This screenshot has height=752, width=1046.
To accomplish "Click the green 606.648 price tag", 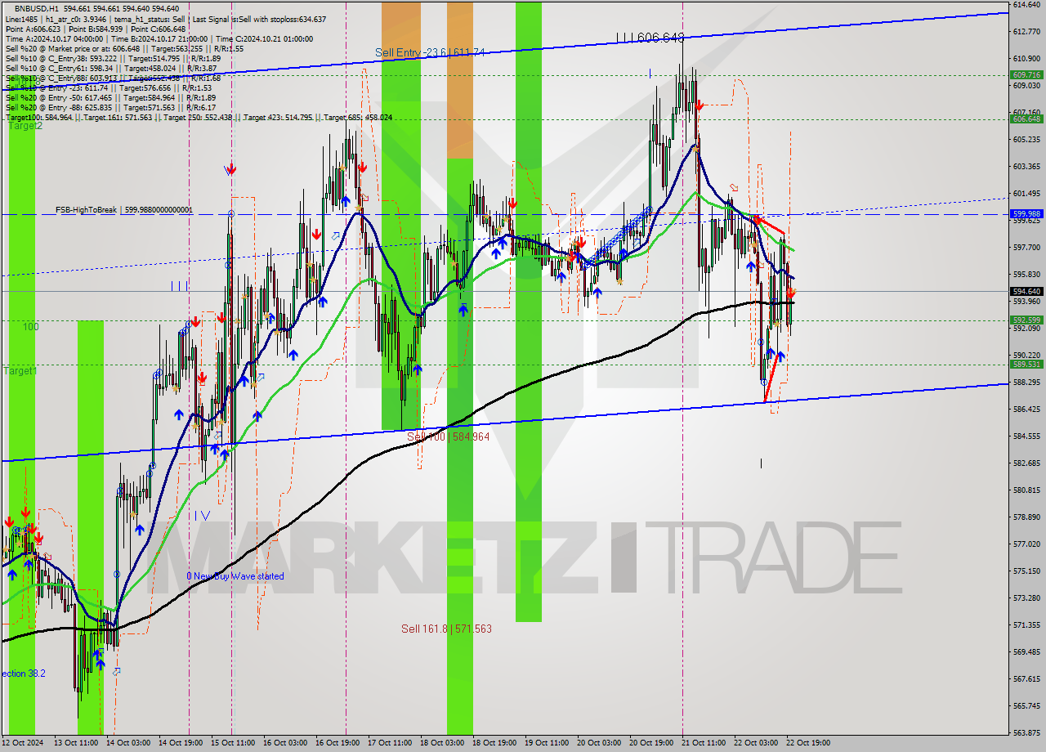I will pos(1027,119).
